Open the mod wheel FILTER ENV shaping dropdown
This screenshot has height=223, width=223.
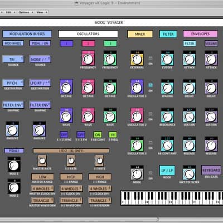tap(13, 105)
